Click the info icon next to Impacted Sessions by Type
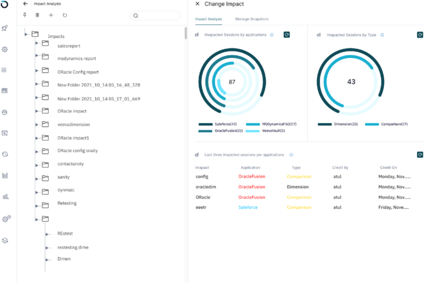The image size is (425, 283). click(382, 35)
